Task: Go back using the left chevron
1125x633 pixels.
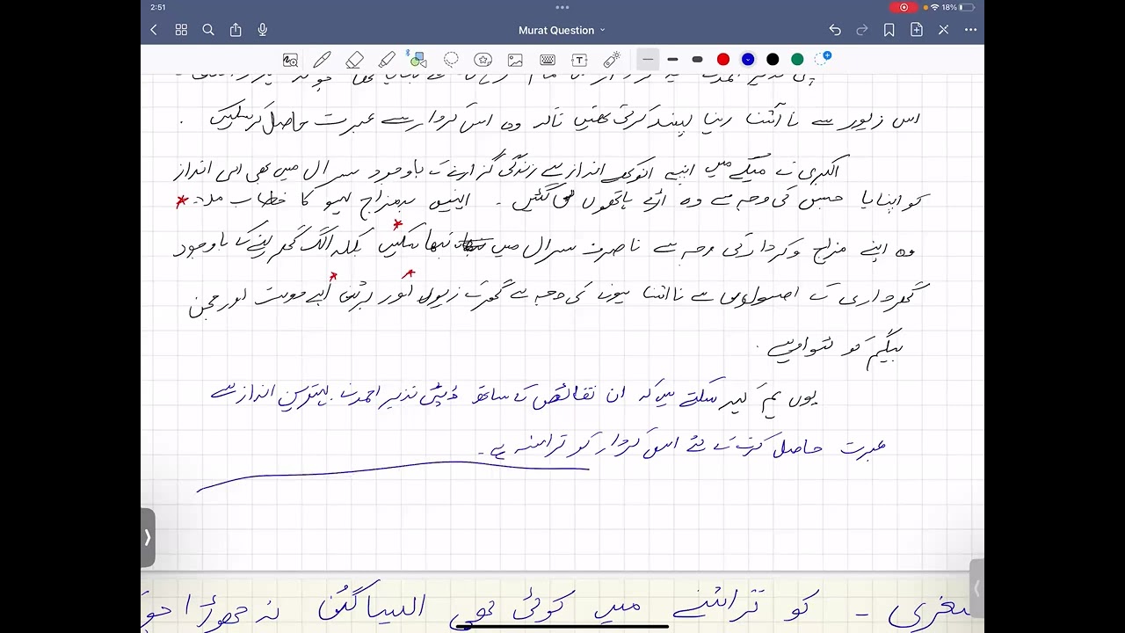Action: [154, 30]
